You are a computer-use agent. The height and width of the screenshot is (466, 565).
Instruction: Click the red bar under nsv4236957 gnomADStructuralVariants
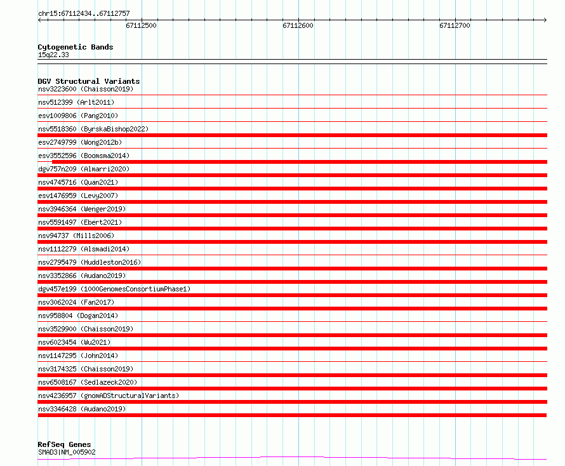click(292, 402)
